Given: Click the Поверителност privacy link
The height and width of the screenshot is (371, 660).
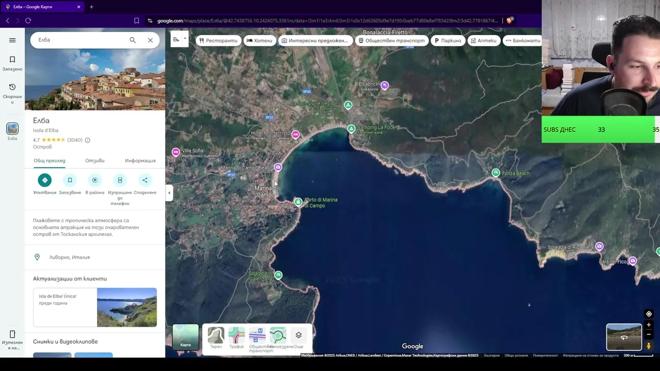Looking at the screenshot, I should 546,356.
